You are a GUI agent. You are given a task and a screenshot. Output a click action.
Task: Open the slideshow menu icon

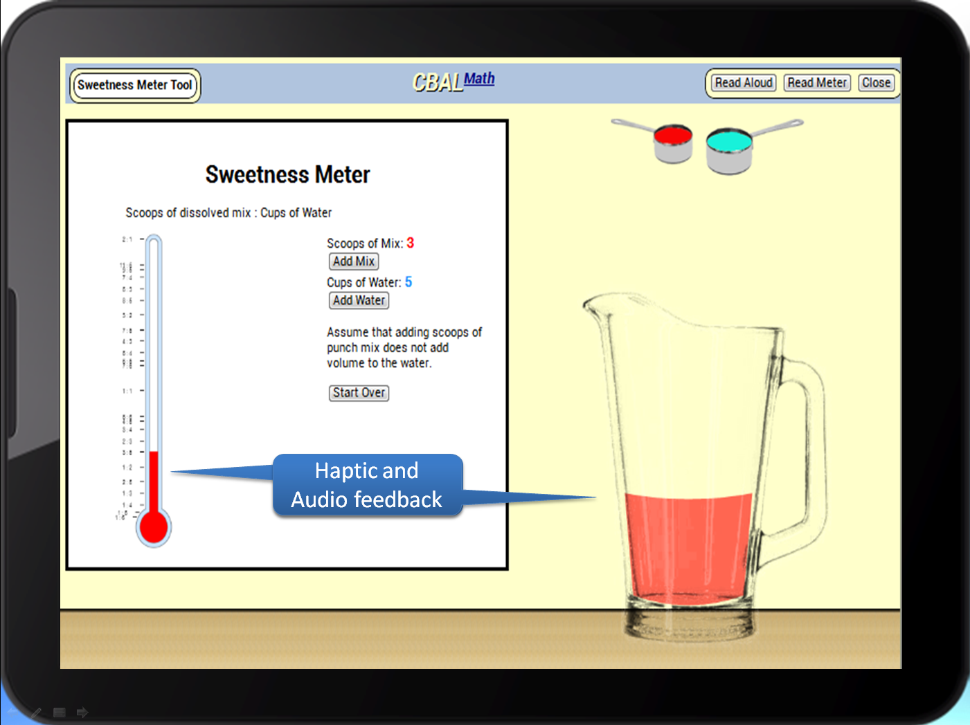60,712
